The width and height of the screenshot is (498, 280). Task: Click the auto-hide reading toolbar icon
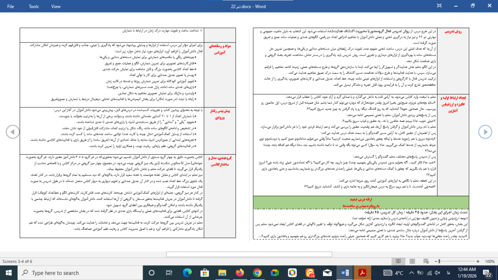point(439,6)
